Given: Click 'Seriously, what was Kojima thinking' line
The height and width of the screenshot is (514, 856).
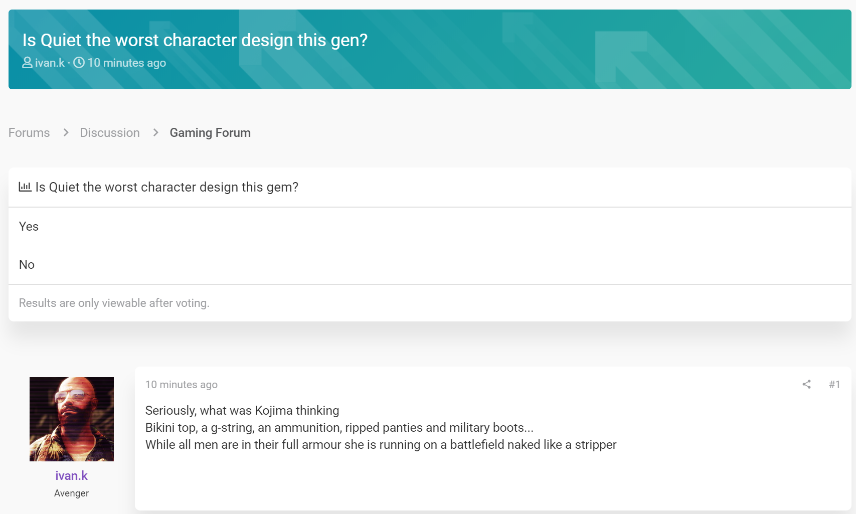Looking at the screenshot, I should point(242,410).
